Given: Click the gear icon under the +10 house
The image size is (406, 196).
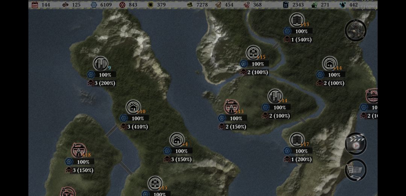Looking at the screenshot, I should click(124, 118).
